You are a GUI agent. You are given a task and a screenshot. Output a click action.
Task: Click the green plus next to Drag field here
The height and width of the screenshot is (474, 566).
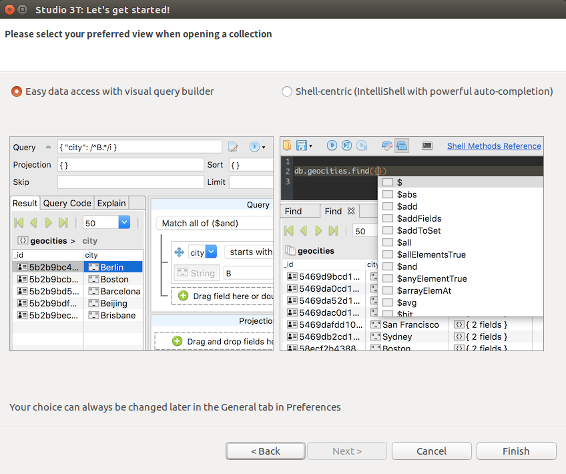[x=184, y=296]
